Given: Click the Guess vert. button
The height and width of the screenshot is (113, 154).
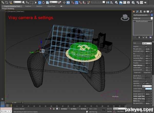Looking at the screenshot, I should coord(138,73).
